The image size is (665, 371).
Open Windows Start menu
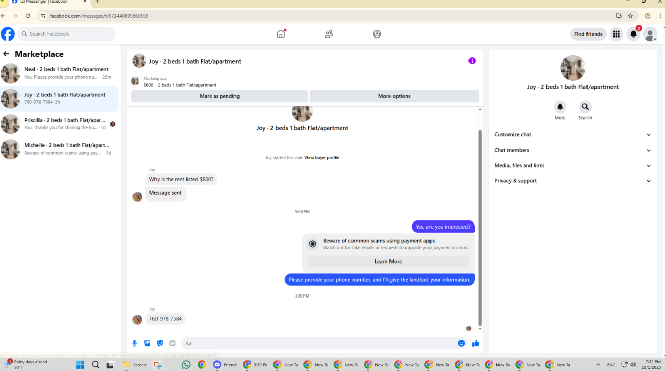[x=80, y=365]
